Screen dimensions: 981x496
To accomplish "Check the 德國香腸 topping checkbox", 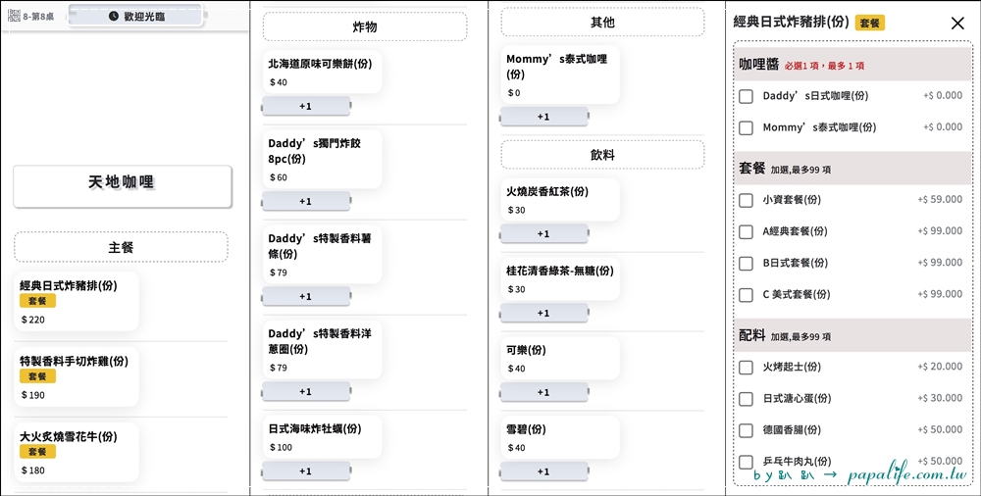I will pos(746,430).
